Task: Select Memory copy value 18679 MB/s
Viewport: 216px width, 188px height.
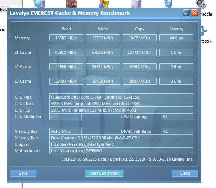Action: (x=140, y=38)
